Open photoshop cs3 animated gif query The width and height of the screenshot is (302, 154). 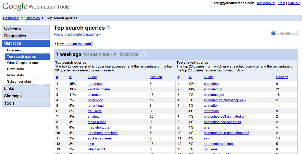pyautogui.click(x=225, y=117)
